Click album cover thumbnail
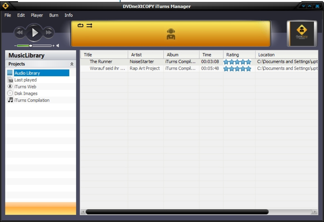 point(302,34)
